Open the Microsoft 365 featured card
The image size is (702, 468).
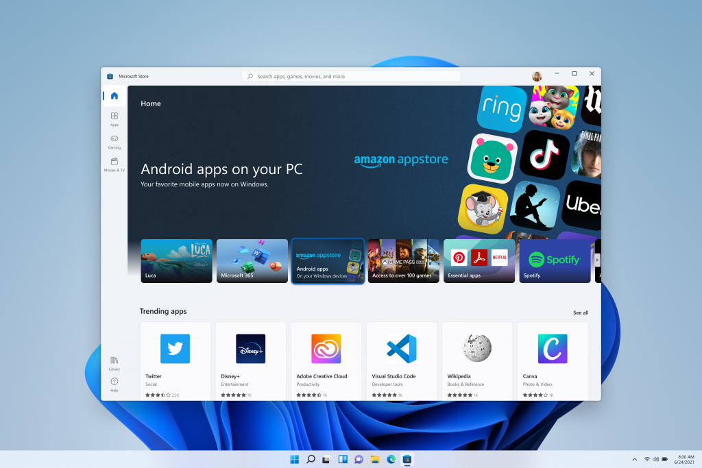(252, 261)
